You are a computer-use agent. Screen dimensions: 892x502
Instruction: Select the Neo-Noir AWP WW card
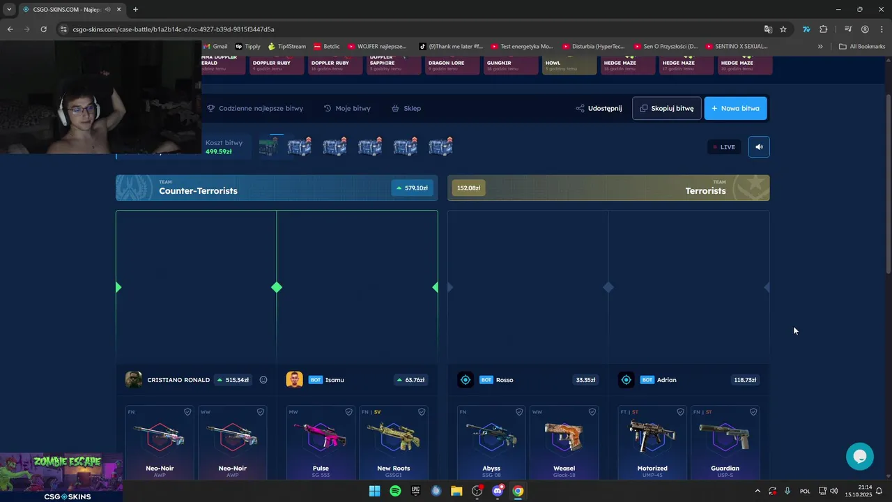[x=233, y=443]
